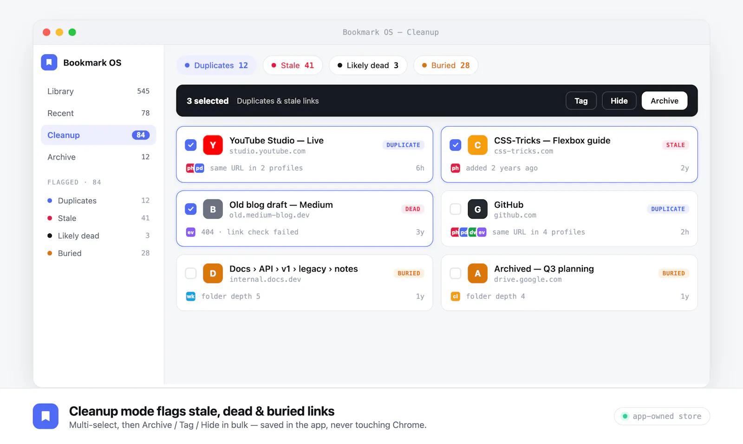Uncheck the Old blog draft — Medium checkbox
743x444 pixels.
click(190, 209)
